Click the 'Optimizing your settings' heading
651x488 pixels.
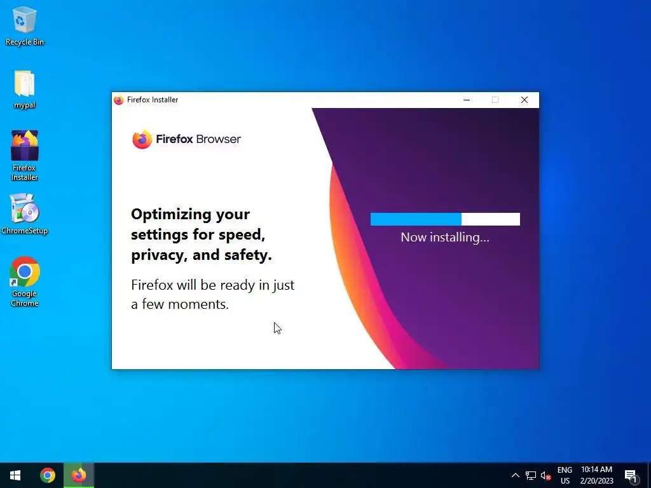coord(202,234)
